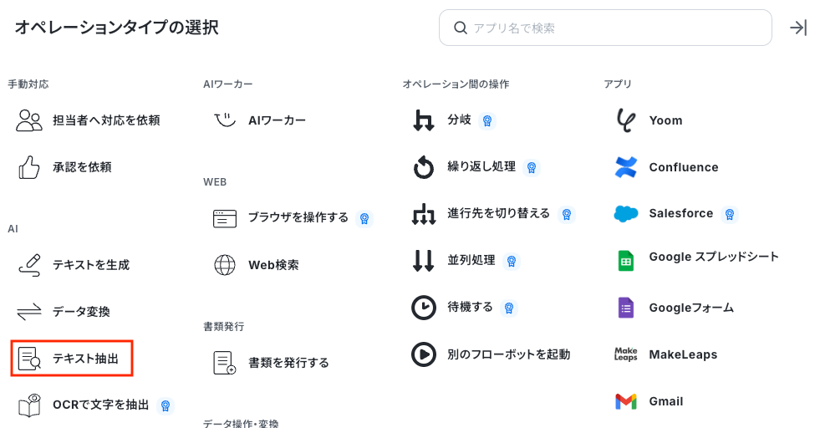820x428 pixels.
Task: Click the ブラウザを操作する browser icon
Action: pos(225,218)
